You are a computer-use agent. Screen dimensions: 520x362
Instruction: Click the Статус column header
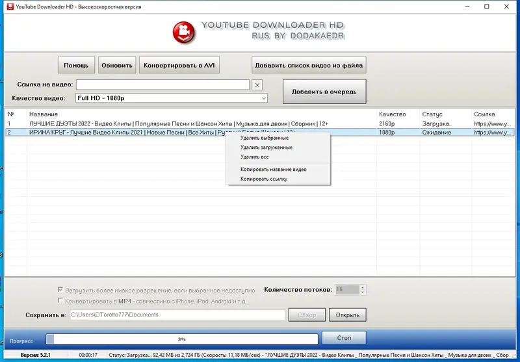point(432,114)
